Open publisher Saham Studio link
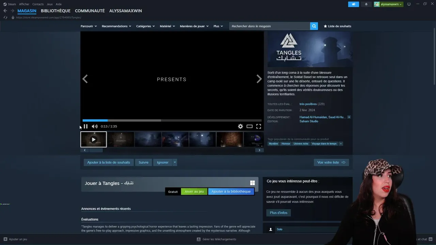436x245 pixels. click(309, 121)
